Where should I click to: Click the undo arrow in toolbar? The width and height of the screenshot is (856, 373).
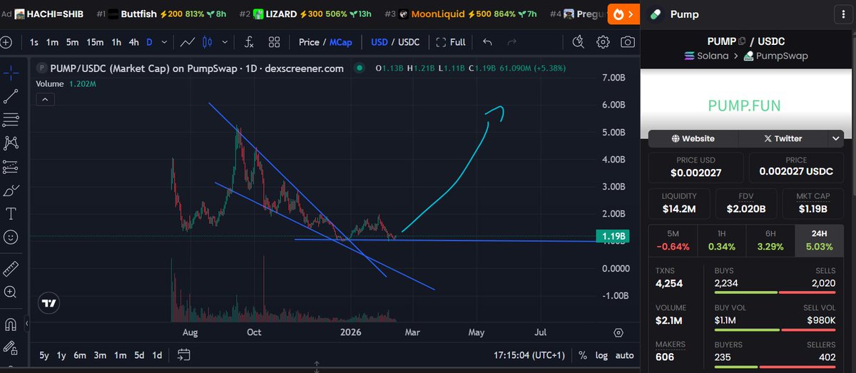click(x=487, y=42)
